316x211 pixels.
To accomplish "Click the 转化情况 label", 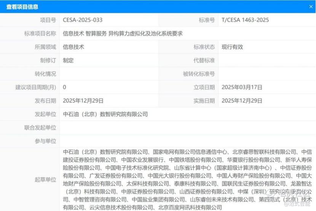I will tap(45, 74).
